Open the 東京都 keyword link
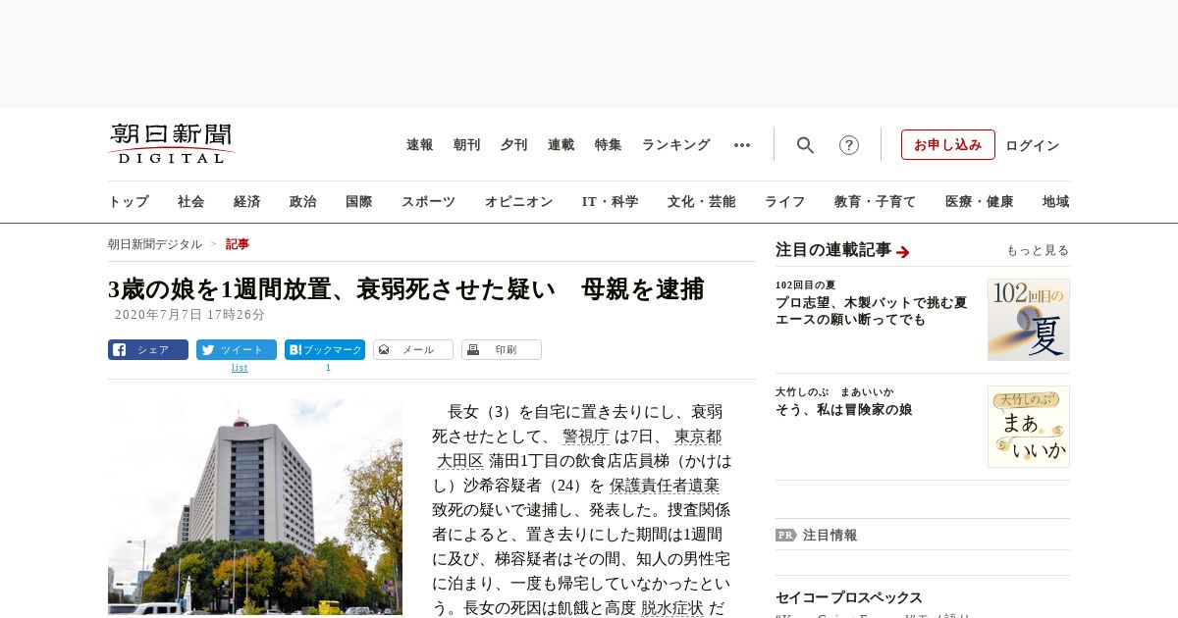Viewport: 1178px width, 618px height. coord(698,437)
